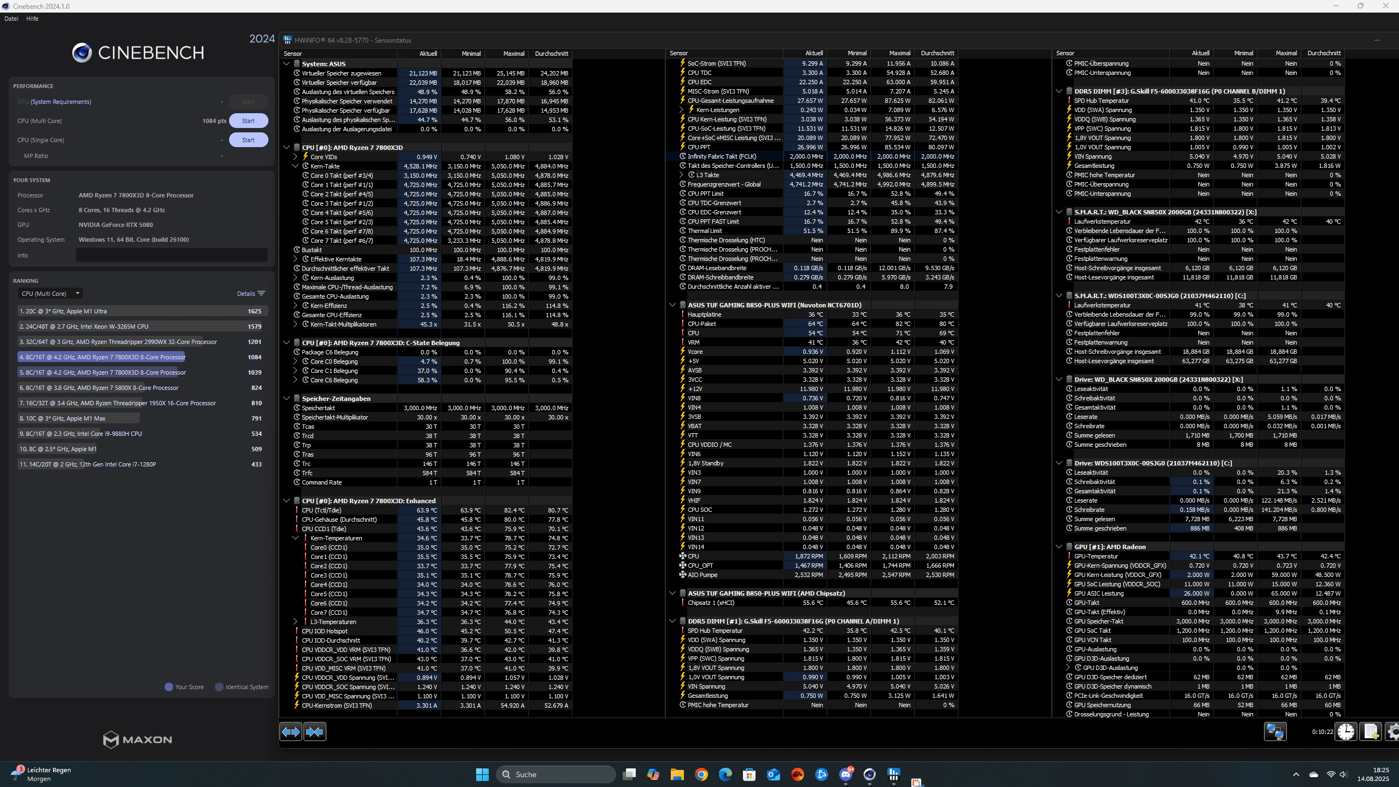Screen dimensions: 1399x787
Task: Click the Details filter icon in Ranking
Action: coord(261,294)
